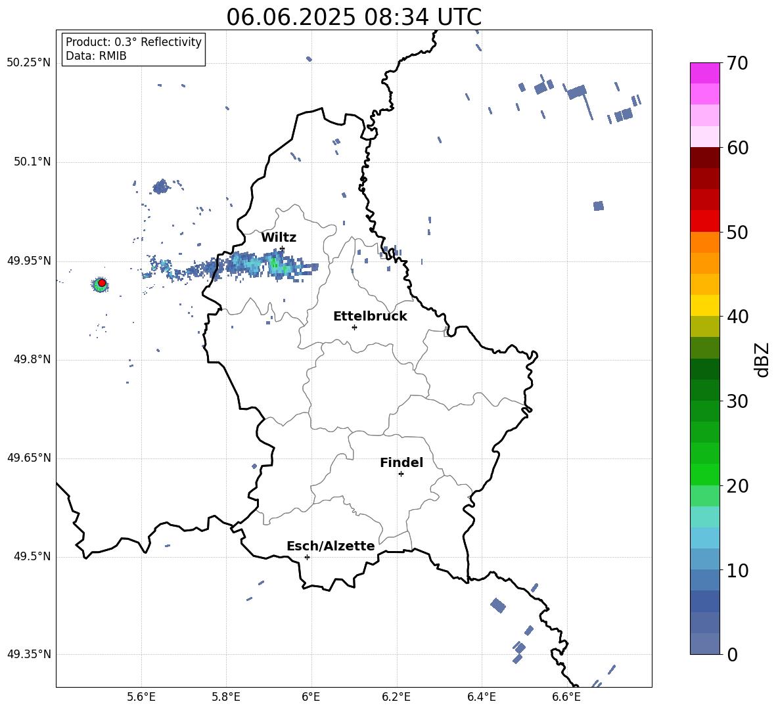The width and height of the screenshot is (778, 710).
Task: Click the blue echo blob near 50.07°N 5.65°E
Action: click(161, 187)
